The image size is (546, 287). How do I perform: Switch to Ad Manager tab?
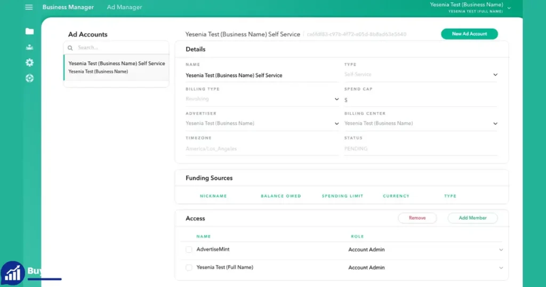[x=124, y=7]
